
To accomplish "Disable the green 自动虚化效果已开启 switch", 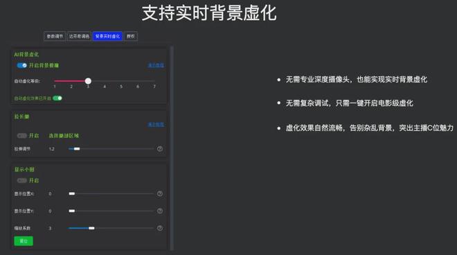I will 57,98.
